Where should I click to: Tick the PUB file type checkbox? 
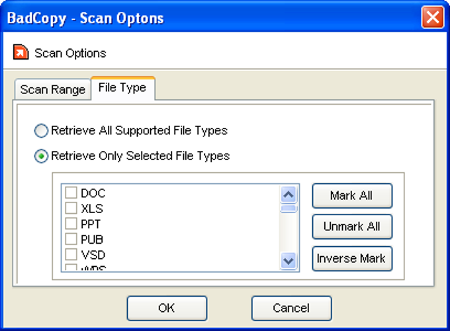[71, 239]
